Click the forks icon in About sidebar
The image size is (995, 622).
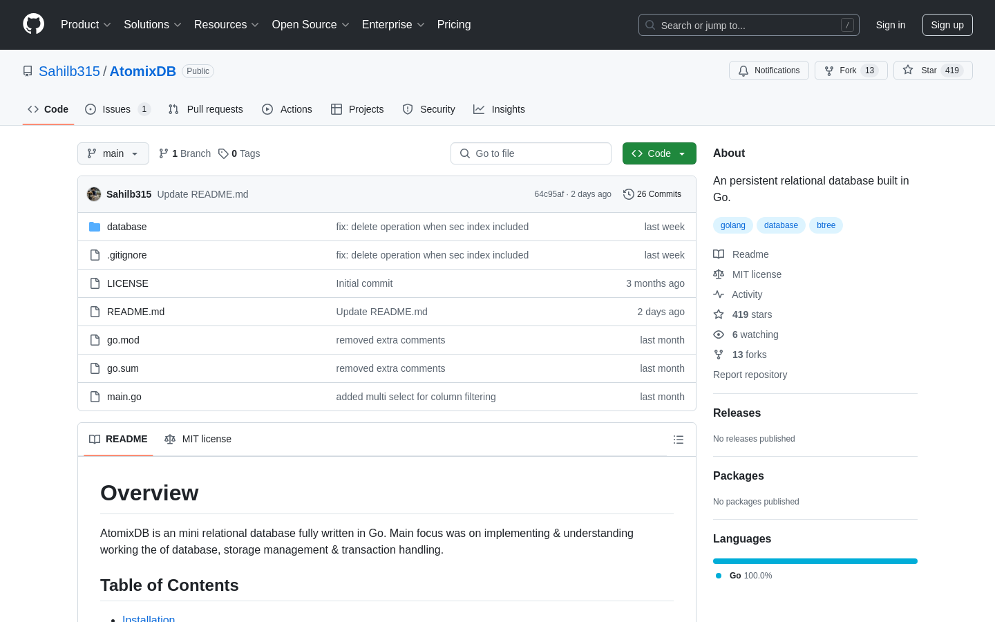point(719,355)
